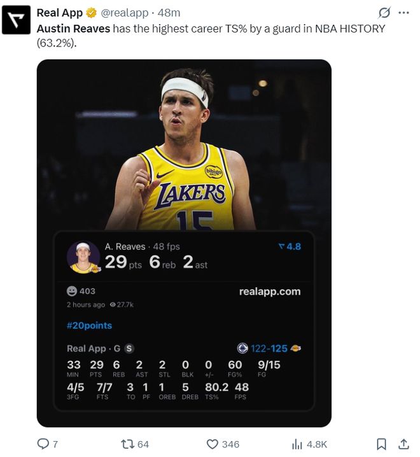This screenshot has width=420, height=457.
Task: Click the 403 emoji reaction count
Action: tap(81, 291)
